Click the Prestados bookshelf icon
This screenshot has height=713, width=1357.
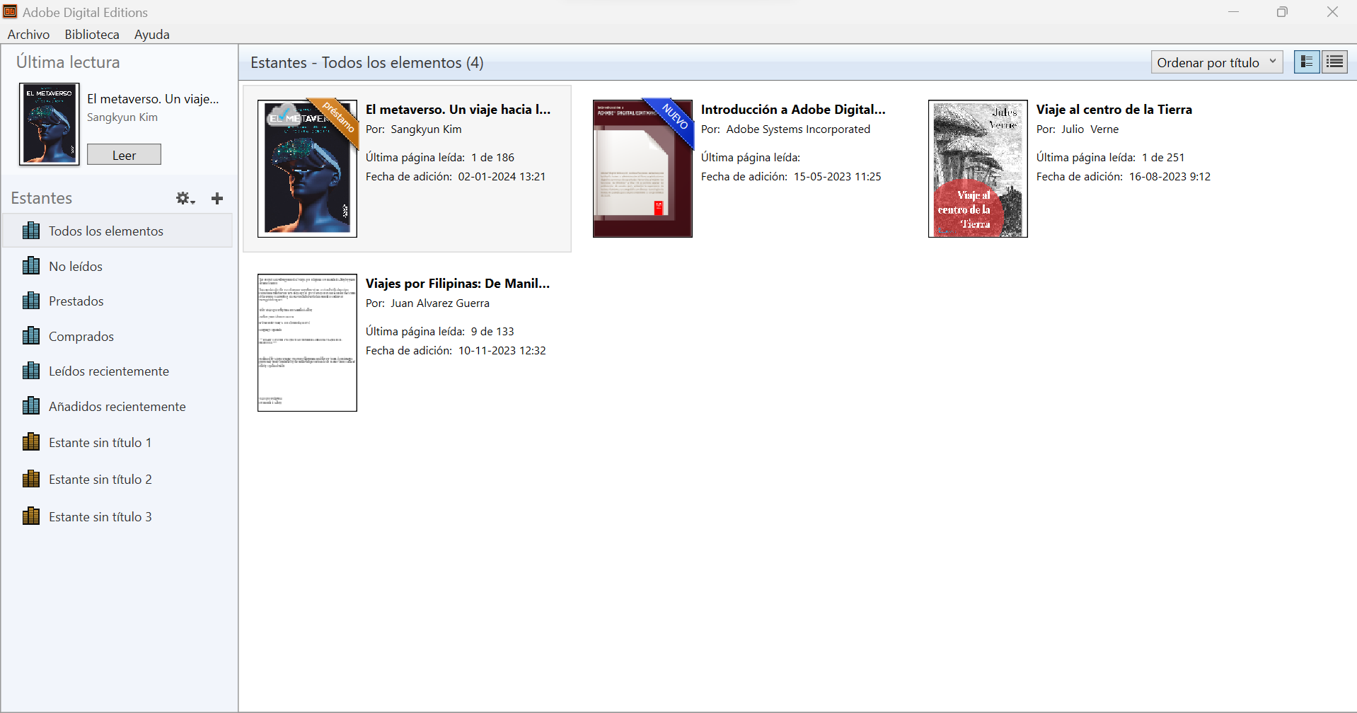31,301
